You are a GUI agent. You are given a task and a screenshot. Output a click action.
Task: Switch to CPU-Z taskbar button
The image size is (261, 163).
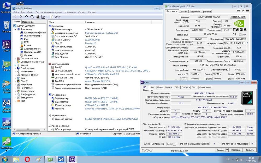(x=72, y=160)
